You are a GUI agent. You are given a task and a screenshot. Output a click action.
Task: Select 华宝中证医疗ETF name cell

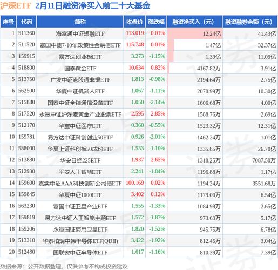[x=80, y=126]
